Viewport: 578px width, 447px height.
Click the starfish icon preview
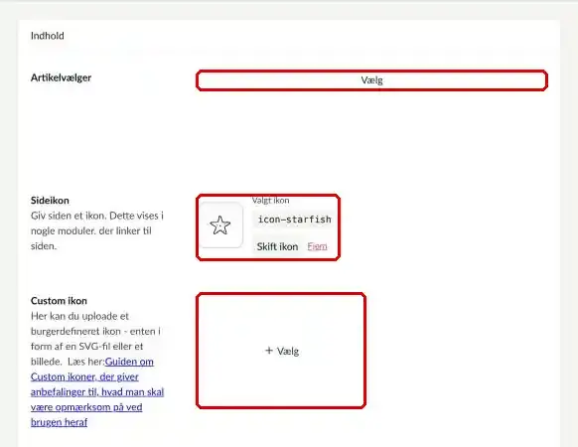click(220, 224)
